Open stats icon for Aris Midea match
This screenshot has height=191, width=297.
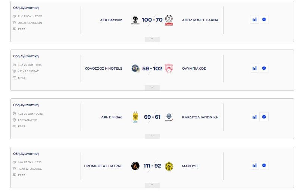click(x=254, y=117)
